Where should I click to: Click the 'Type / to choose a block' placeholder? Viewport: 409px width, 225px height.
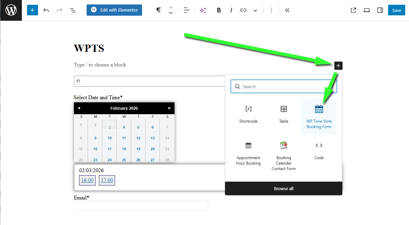pyautogui.click(x=100, y=65)
